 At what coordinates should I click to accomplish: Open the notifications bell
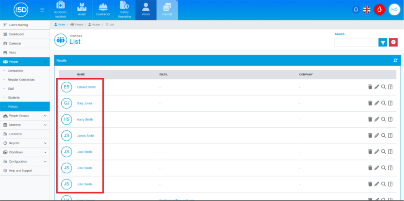[356, 10]
